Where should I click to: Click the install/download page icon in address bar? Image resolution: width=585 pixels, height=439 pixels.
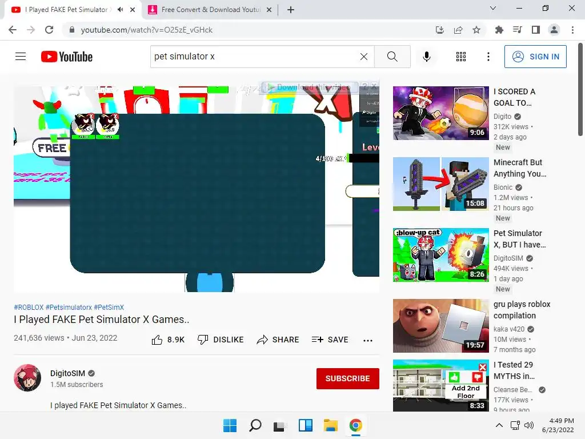point(439,30)
